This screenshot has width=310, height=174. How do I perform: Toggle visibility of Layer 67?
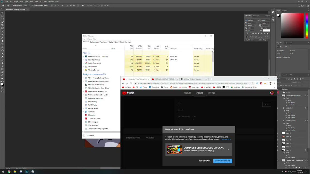(x=277, y=133)
